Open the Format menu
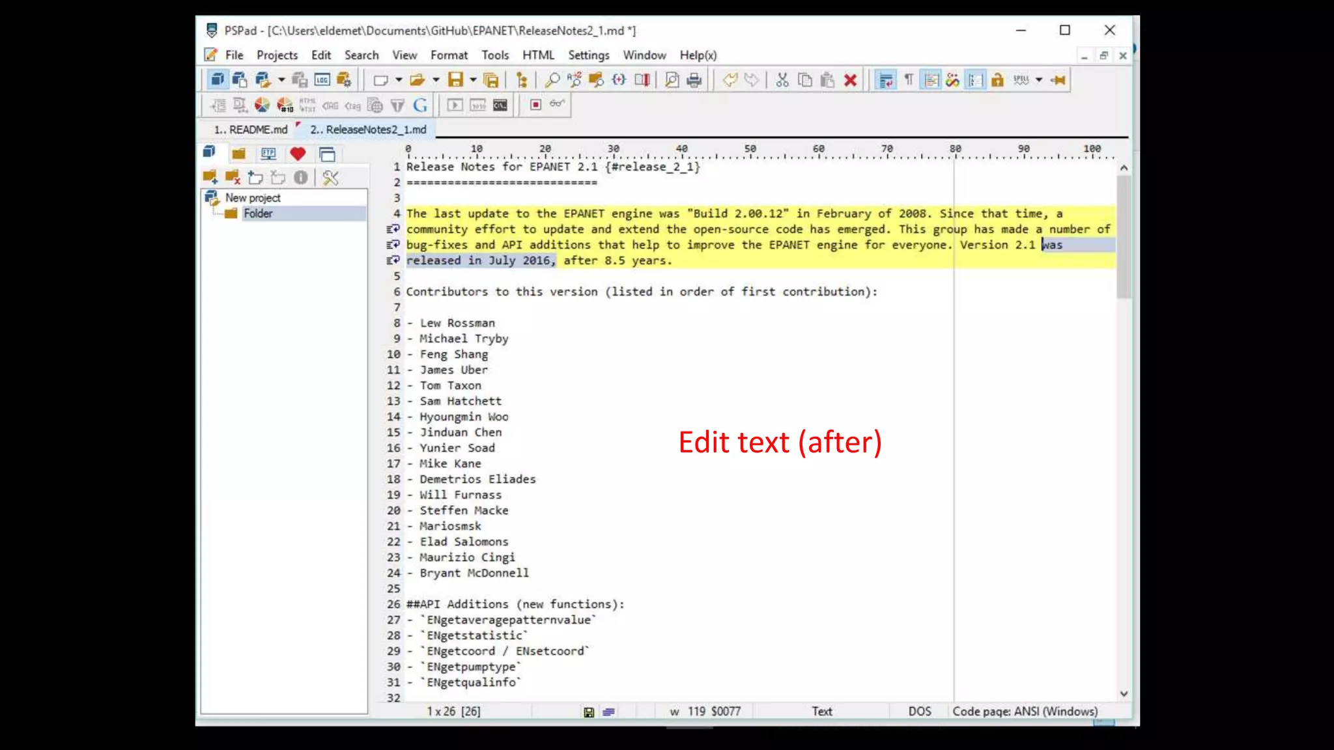Screen dimensions: 1334x750 click(448, 55)
